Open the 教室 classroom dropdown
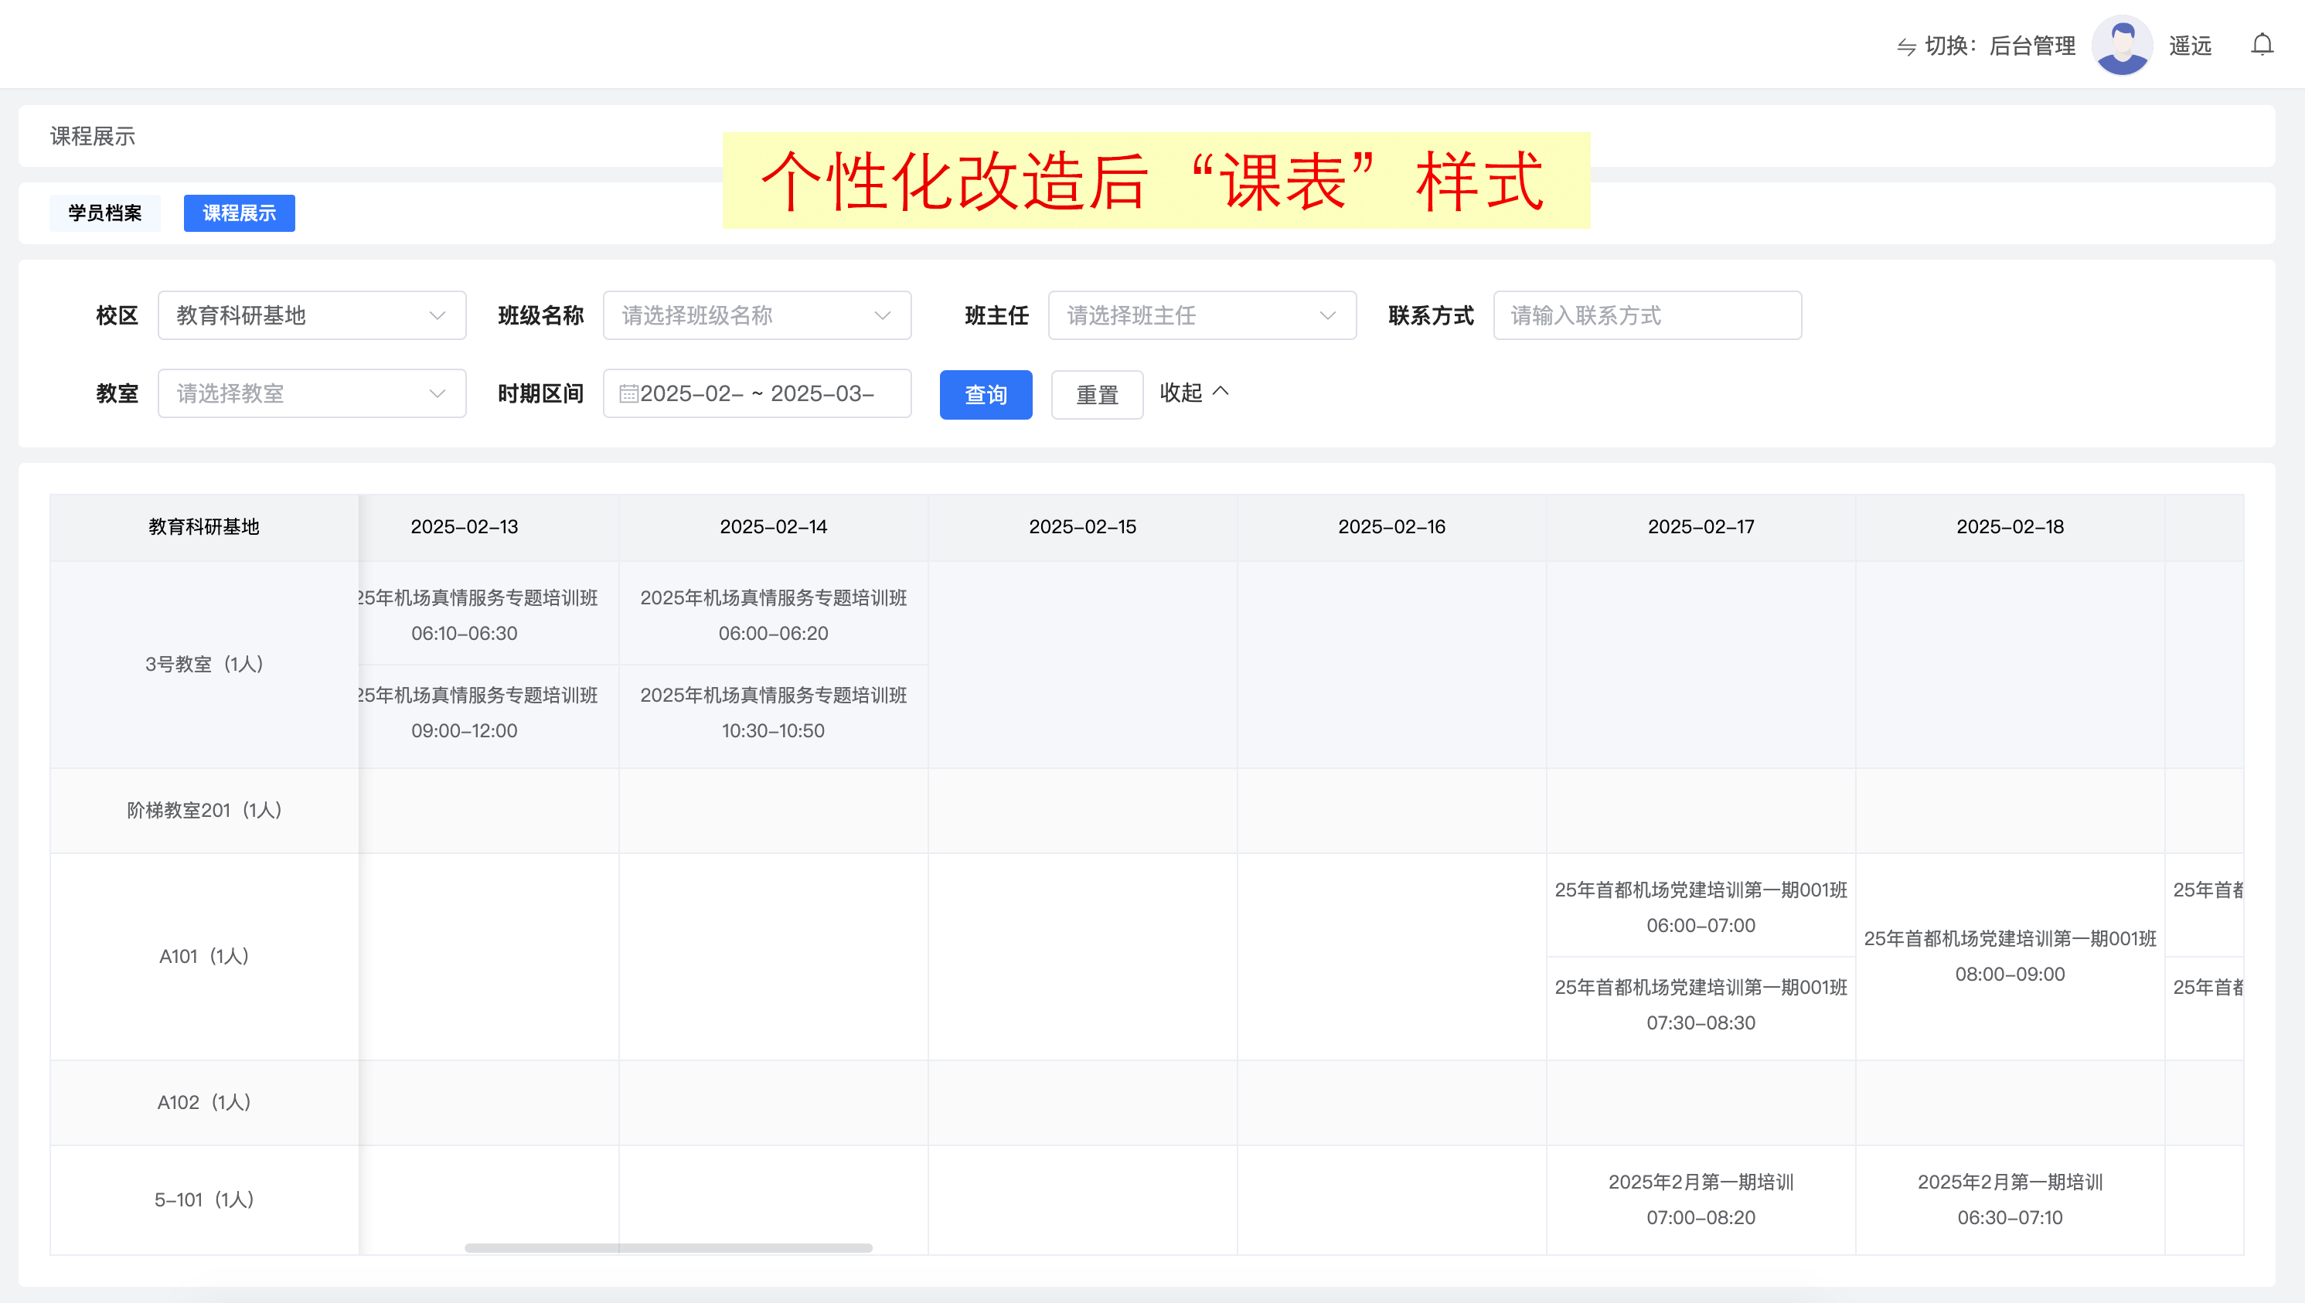Image resolution: width=2305 pixels, height=1303 pixels. [312, 394]
